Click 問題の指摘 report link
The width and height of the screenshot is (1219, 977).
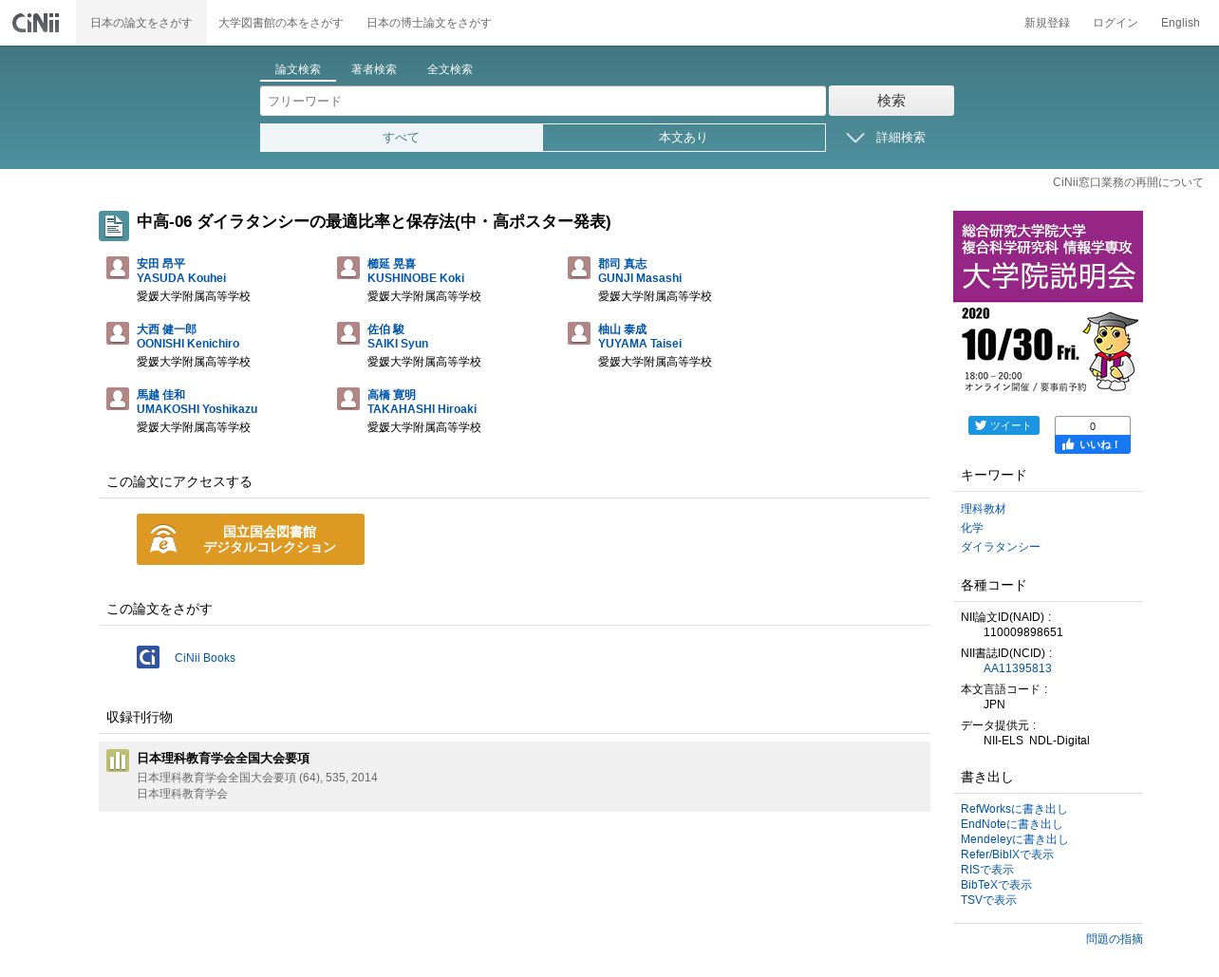[1115, 939]
